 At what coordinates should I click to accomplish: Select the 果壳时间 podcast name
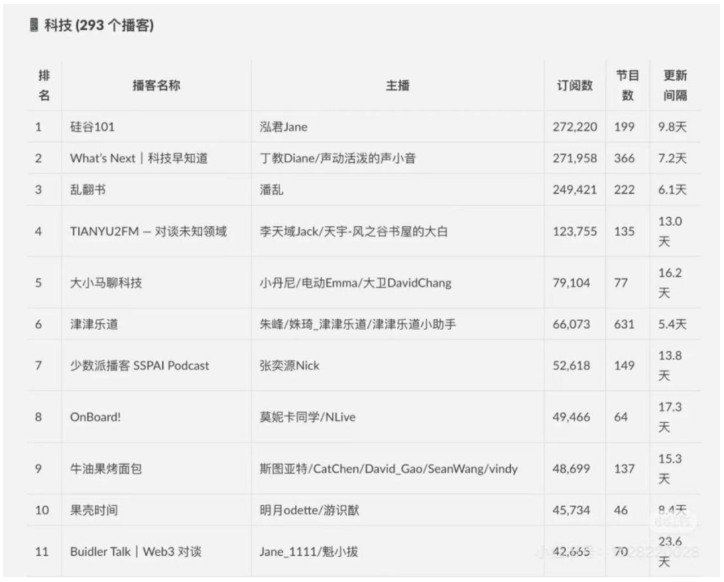point(94,510)
